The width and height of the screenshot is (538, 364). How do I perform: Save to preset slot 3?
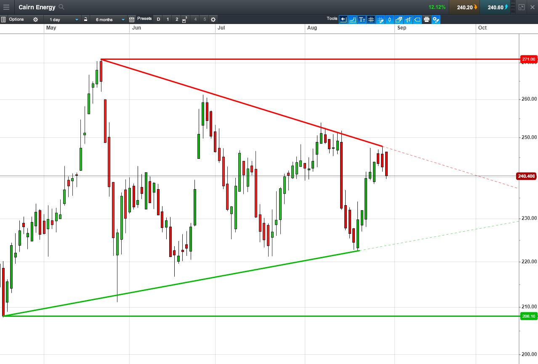coord(185,19)
